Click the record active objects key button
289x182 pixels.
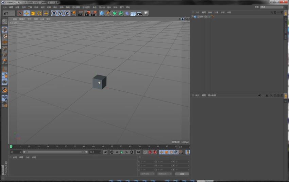[x=145, y=152]
